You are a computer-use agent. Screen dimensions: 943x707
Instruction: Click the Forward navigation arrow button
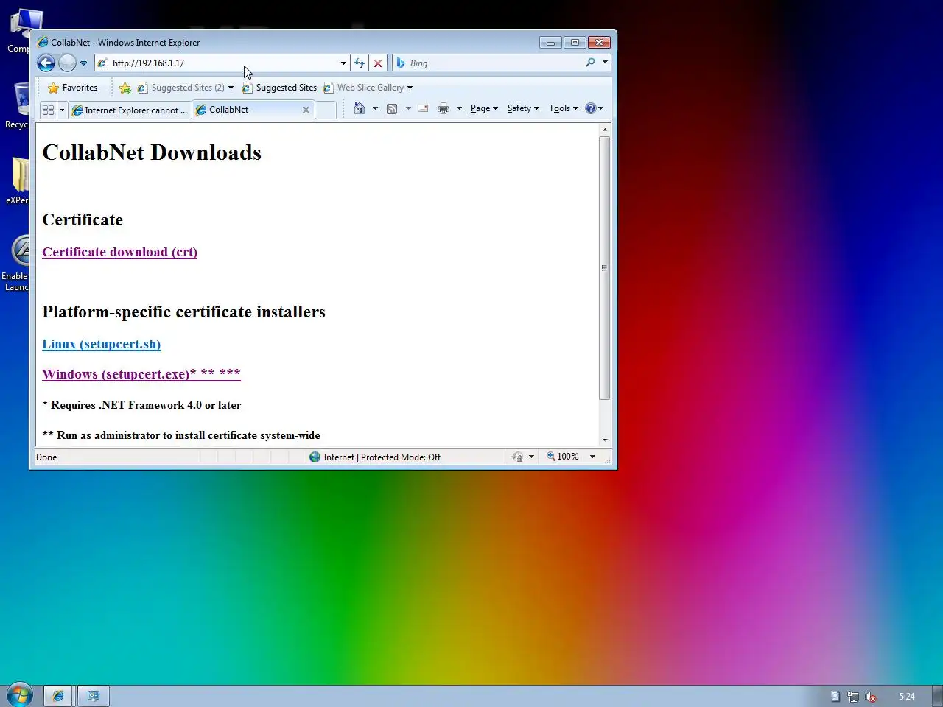coord(67,63)
